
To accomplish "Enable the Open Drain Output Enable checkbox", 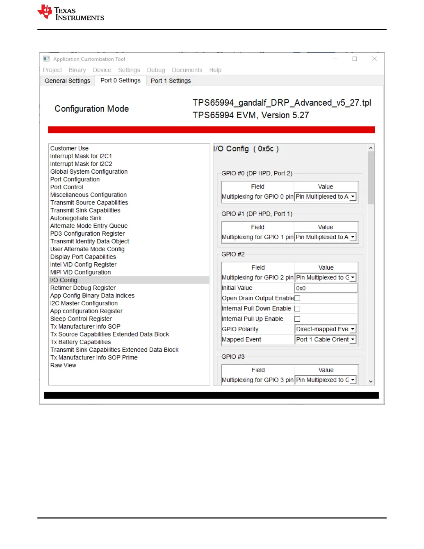I will pos(297,298).
